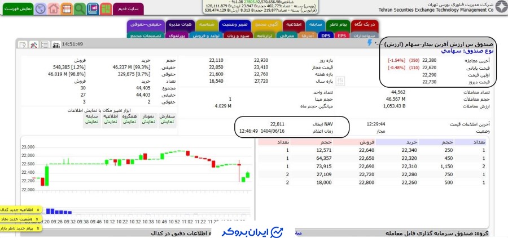Viewport: 508px width, 238px height.
Task: Click the orange table grid icon
Action: (x=67, y=9)
